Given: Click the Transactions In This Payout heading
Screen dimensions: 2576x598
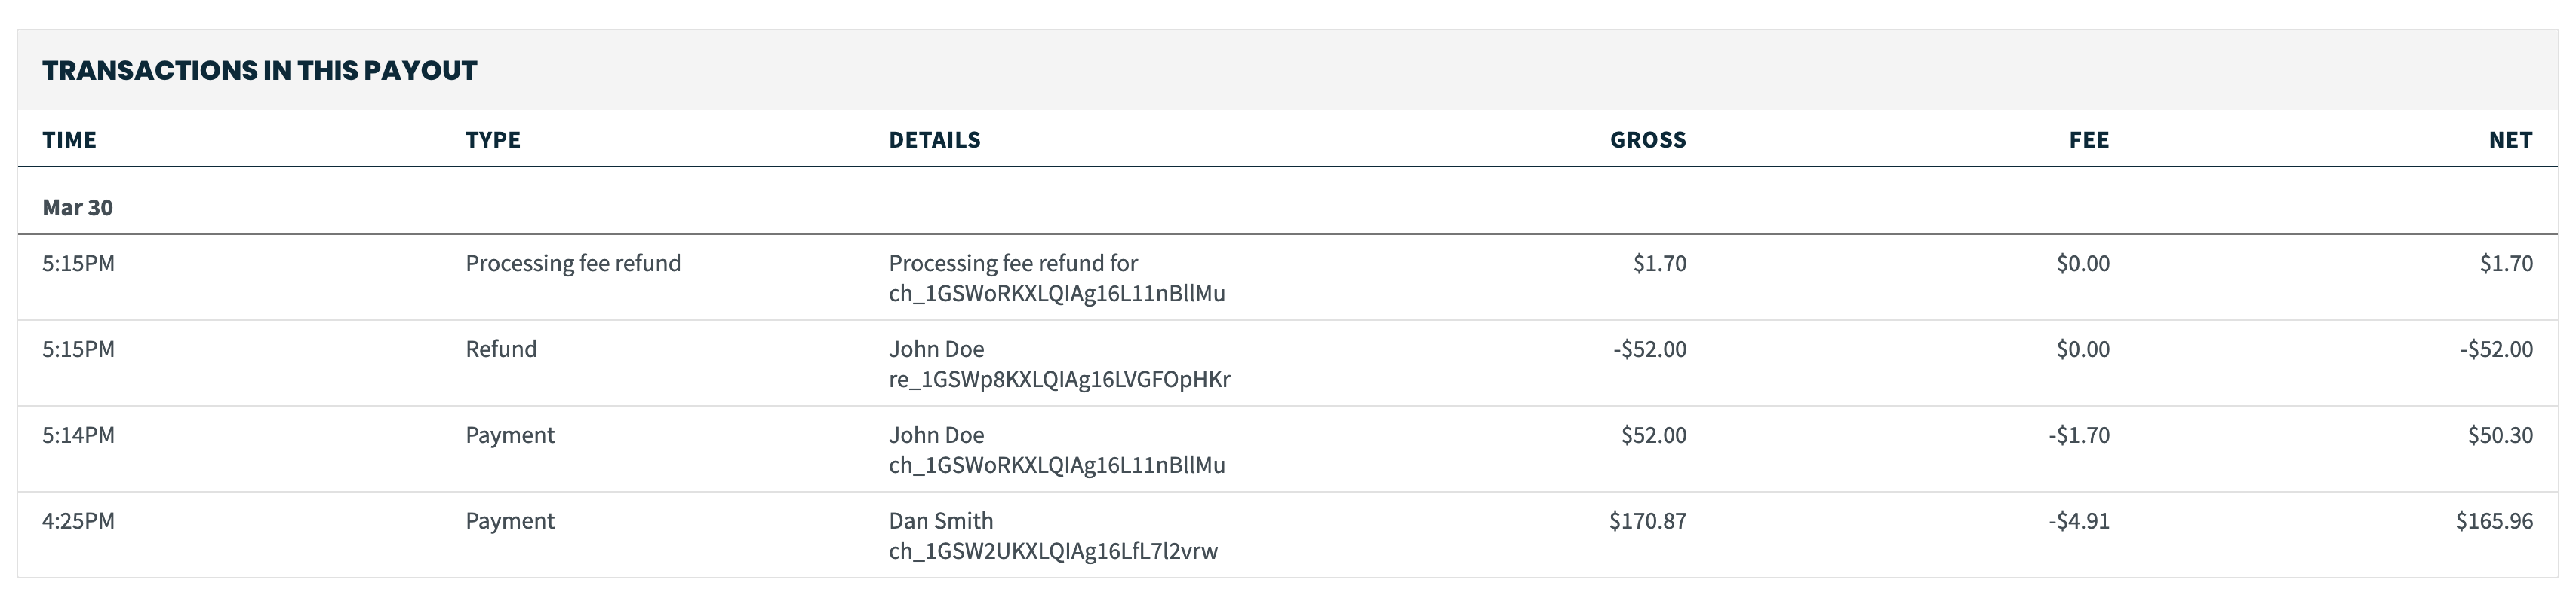Looking at the screenshot, I should pos(260,71).
